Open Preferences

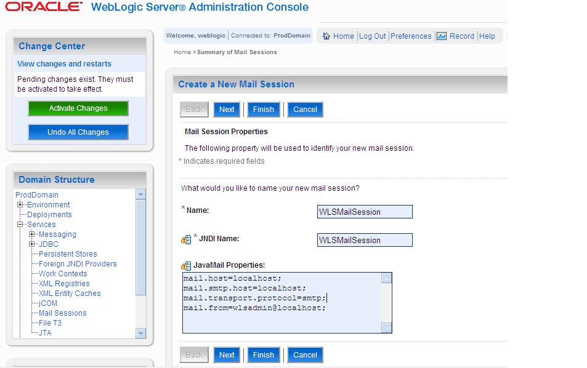click(x=411, y=36)
